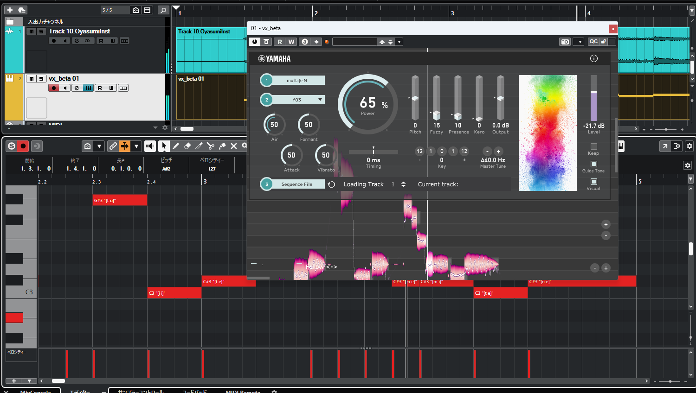Image resolution: width=696 pixels, height=393 pixels.
Task: Open dropdown arrow next to track list gear
Action: [x=155, y=127]
